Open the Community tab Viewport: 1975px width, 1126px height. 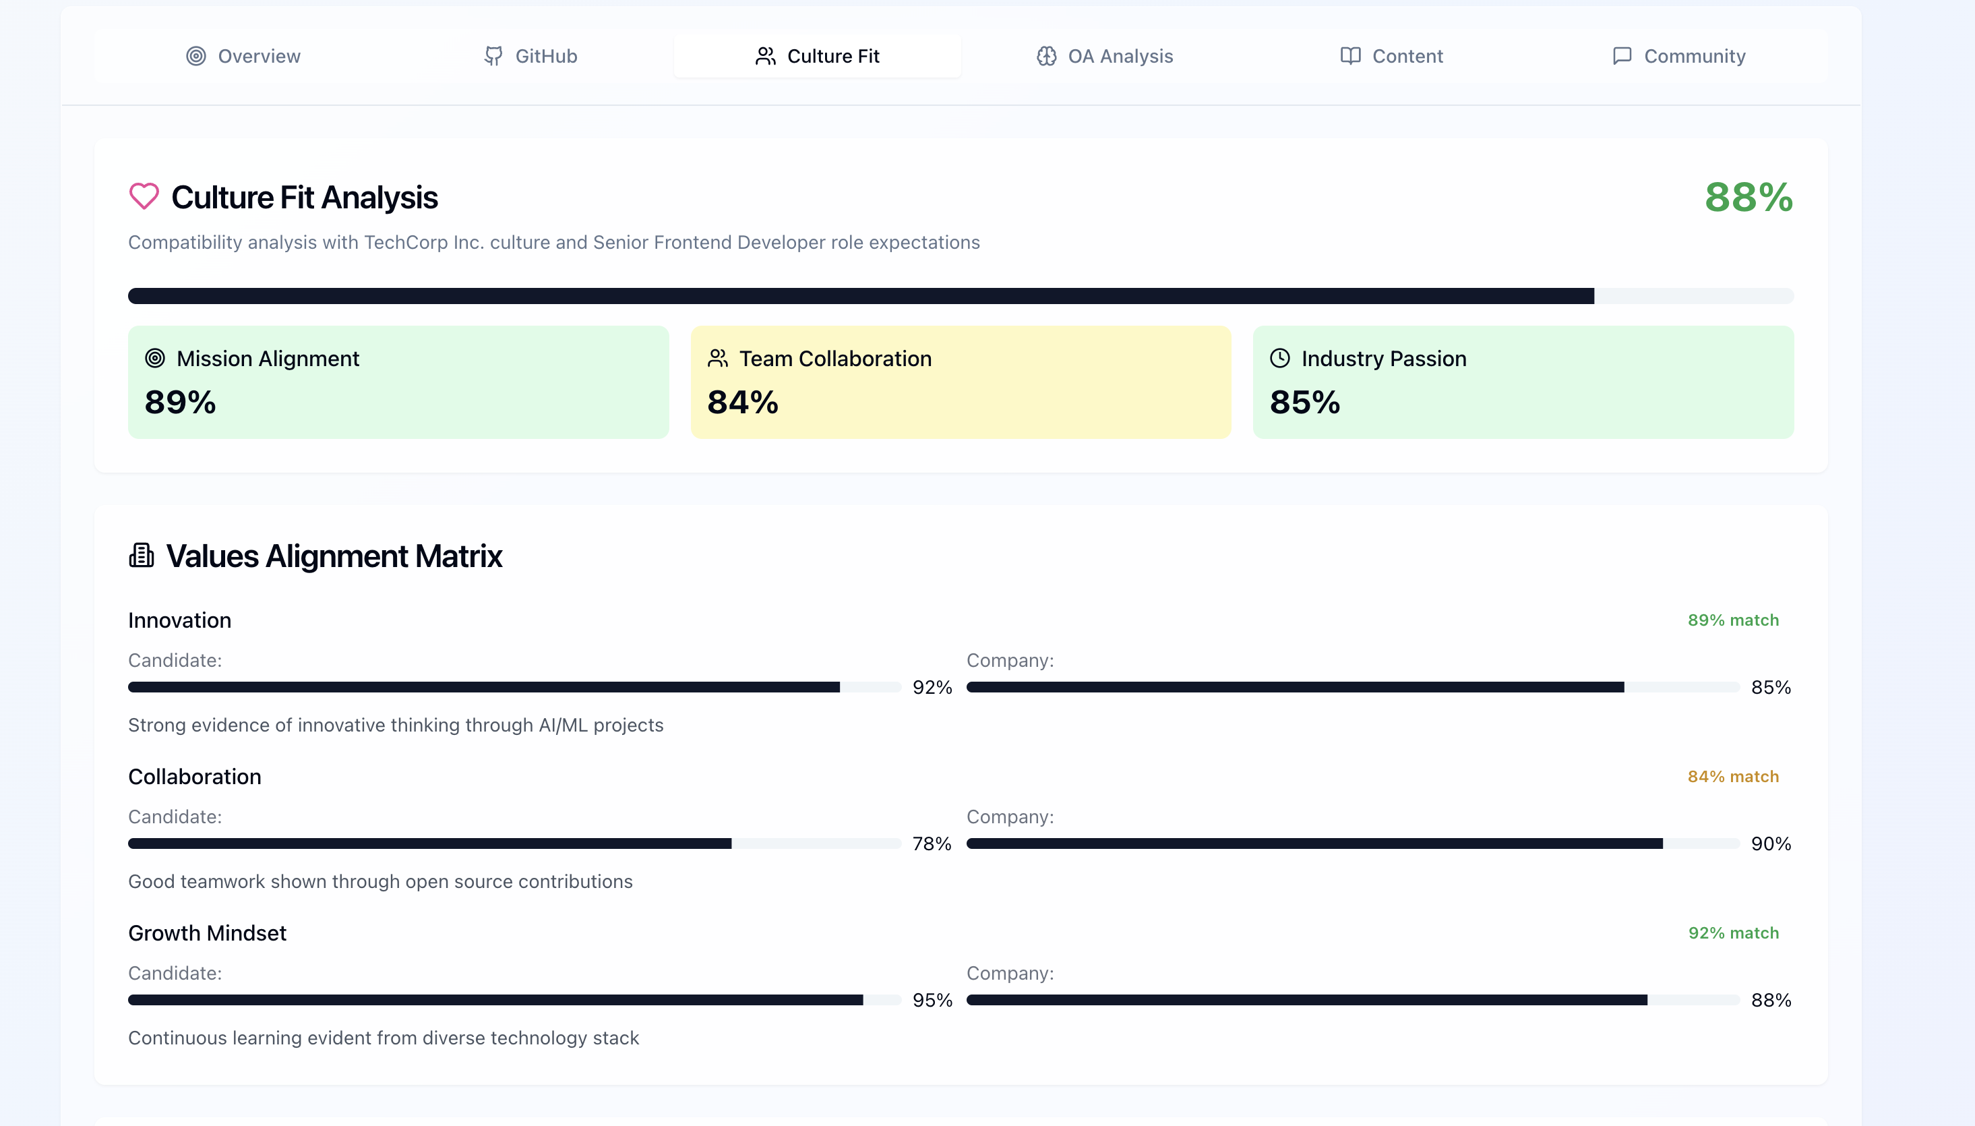click(x=1679, y=56)
